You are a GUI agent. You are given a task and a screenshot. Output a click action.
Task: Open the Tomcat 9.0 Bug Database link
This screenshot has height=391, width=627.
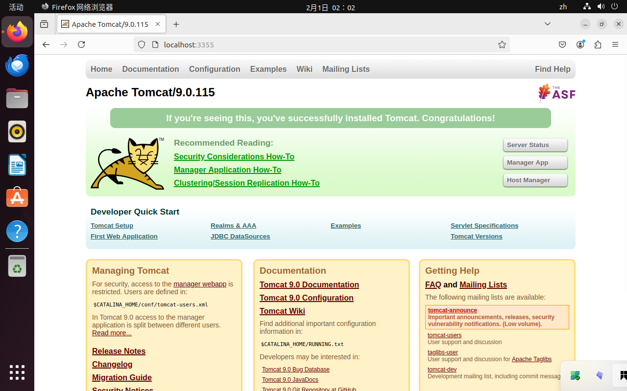(295, 369)
